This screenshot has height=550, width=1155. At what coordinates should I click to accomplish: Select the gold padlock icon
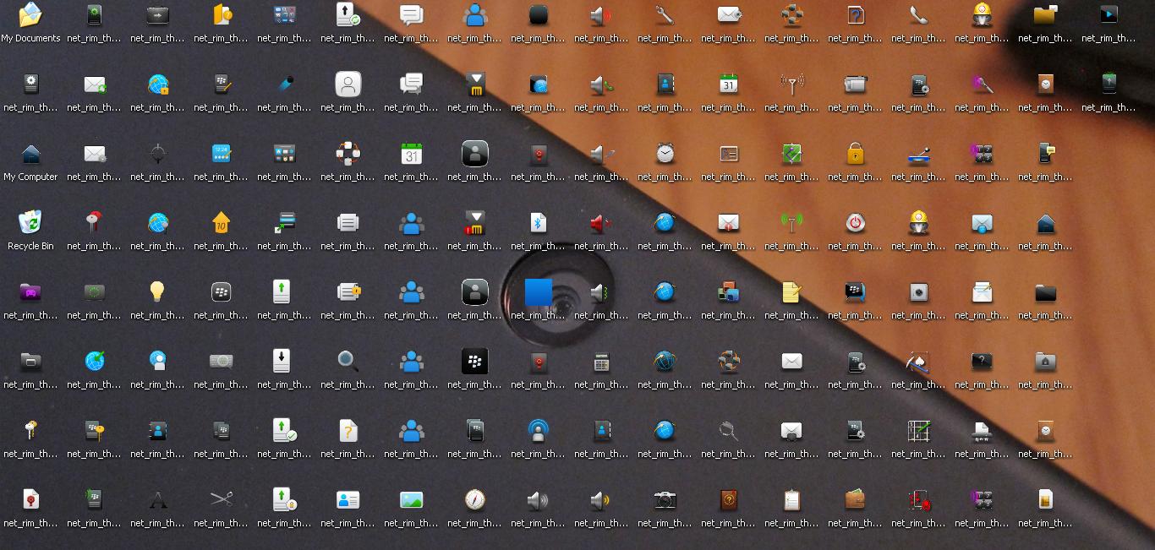855,154
